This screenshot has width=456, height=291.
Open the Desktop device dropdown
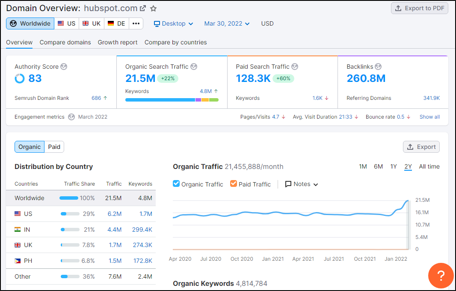click(174, 23)
